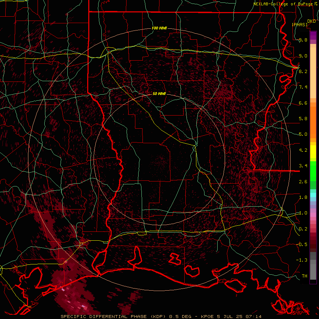This screenshot has height=319, width=319.
Task: Click the DKD unit label above the scale
Action: (311, 21)
